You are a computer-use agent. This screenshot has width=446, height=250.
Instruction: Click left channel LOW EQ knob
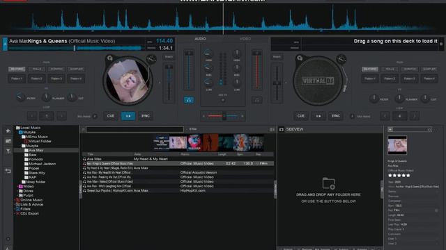(x=208, y=83)
